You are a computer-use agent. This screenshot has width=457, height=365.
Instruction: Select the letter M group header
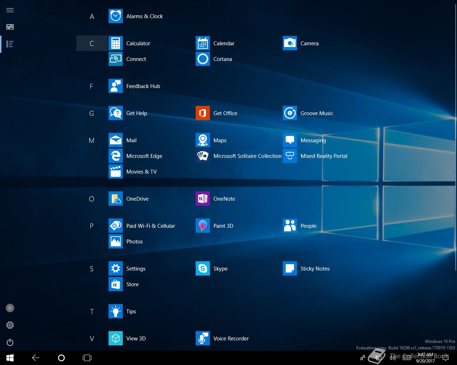(92, 140)
